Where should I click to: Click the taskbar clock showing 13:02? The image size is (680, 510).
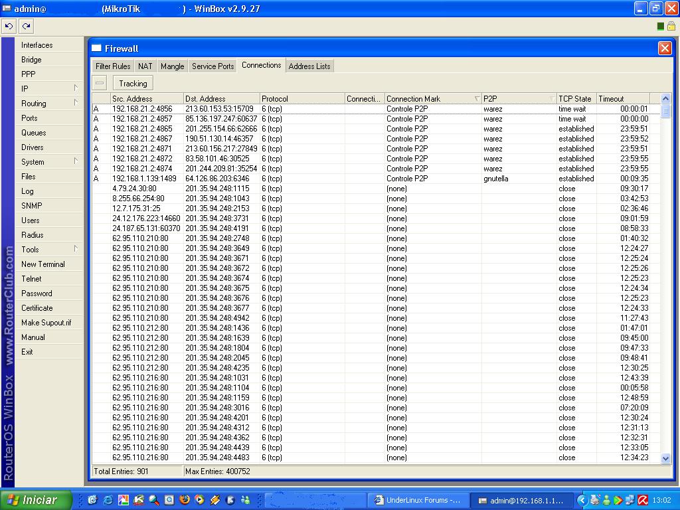coord(661,501)
